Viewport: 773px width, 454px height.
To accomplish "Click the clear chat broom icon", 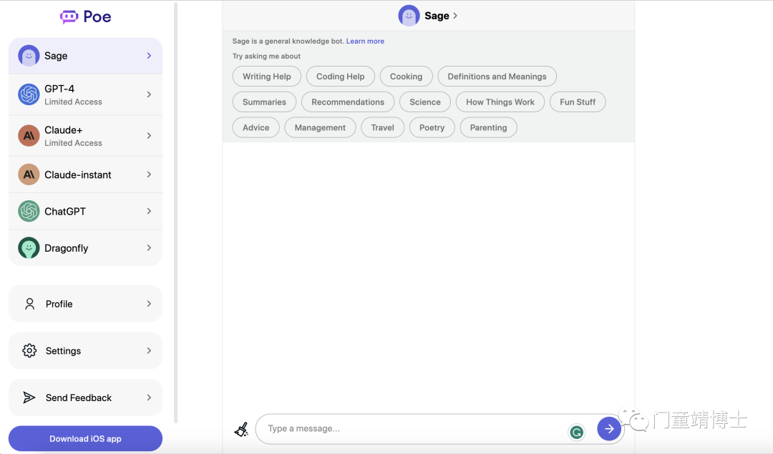I will [241, 430].
